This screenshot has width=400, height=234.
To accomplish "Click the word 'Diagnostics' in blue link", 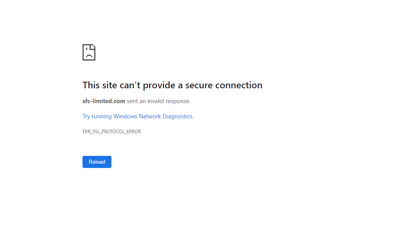I will click(177, 116).
